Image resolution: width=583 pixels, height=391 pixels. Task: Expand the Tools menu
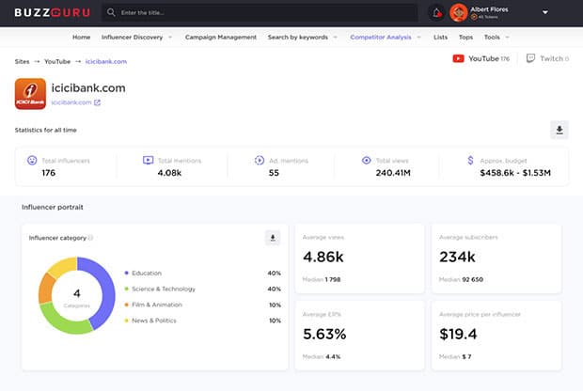pos(496,38)
